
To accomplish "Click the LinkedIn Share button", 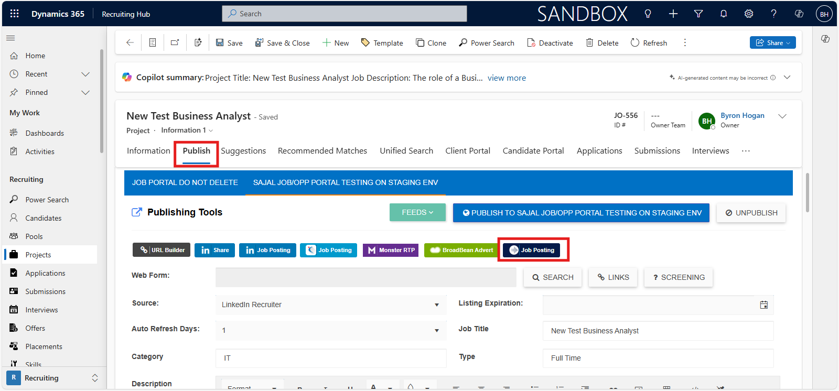I will click(x=215, y=250).
